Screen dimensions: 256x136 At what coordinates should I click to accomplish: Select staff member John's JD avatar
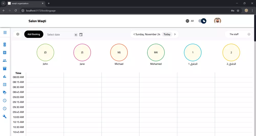pyautogui.click(x=45, y=53)
